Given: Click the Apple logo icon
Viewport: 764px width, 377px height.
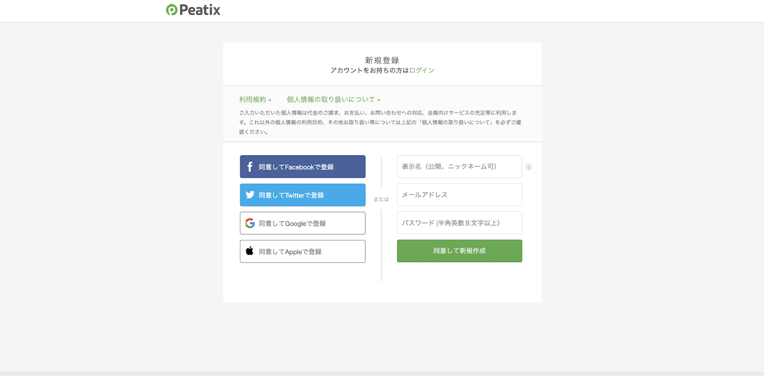Looking at the screenshot, I should pos(250,251).
